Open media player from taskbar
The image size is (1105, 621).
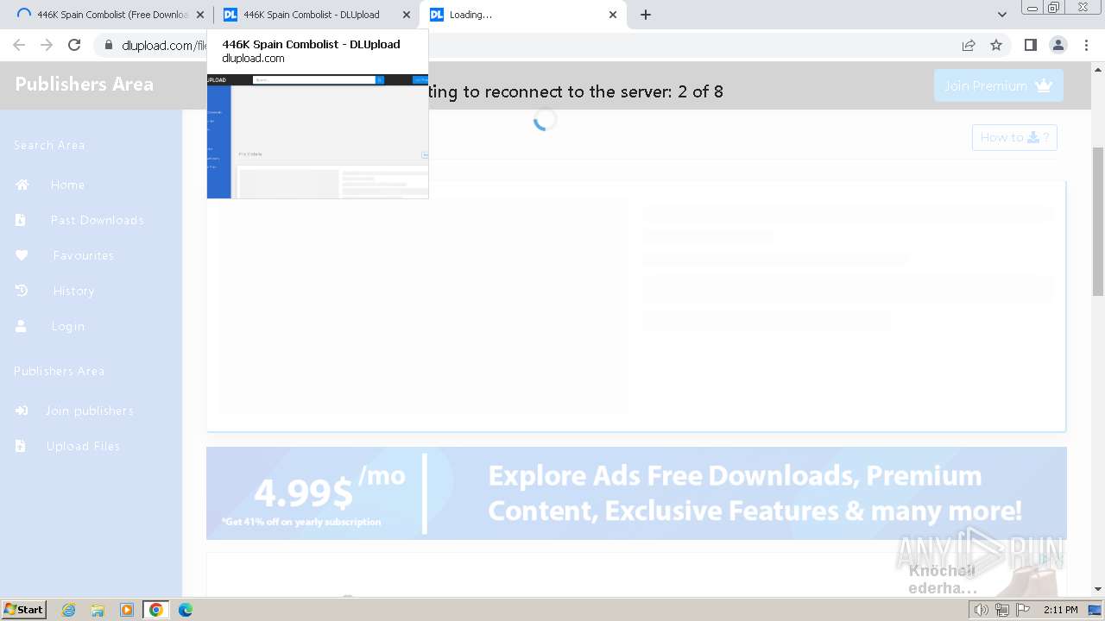[x=127, y=610]
